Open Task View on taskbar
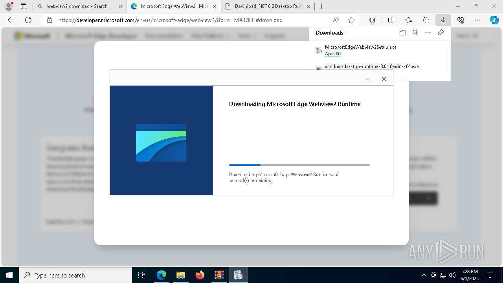 [141, 275]
